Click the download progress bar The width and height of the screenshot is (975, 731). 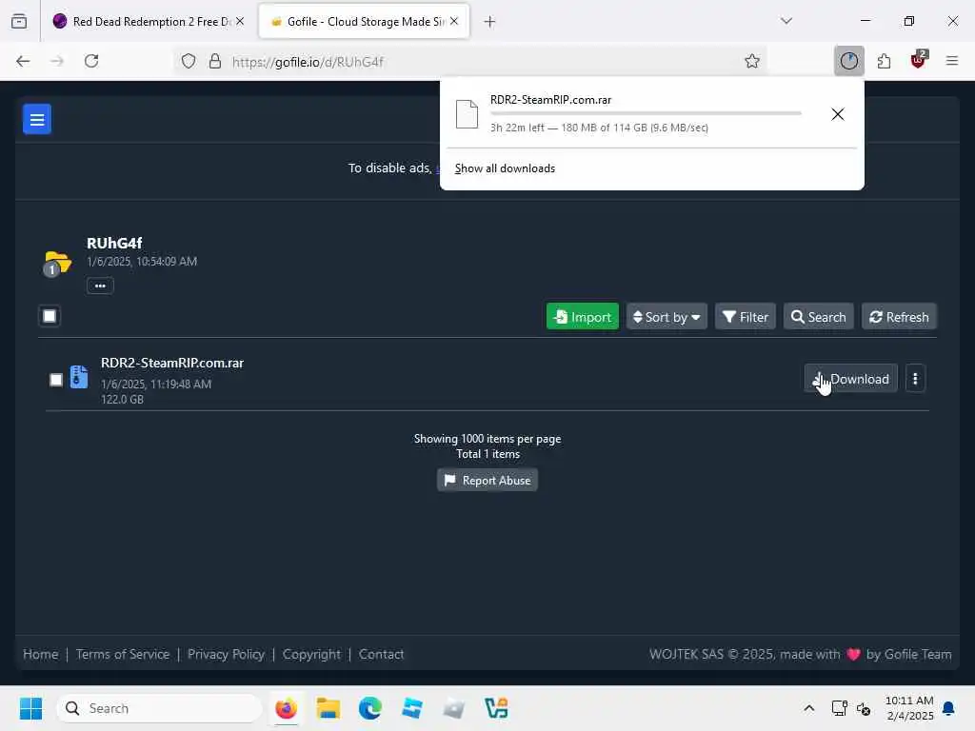click(x=646, y=113)
